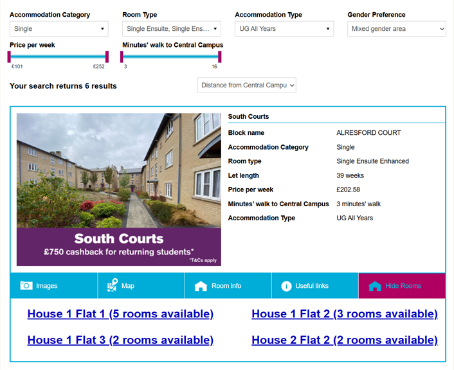Click the 3 minutes' walk value
The image size is (454, 370).
pyautogui.click(x=358, y=204)
